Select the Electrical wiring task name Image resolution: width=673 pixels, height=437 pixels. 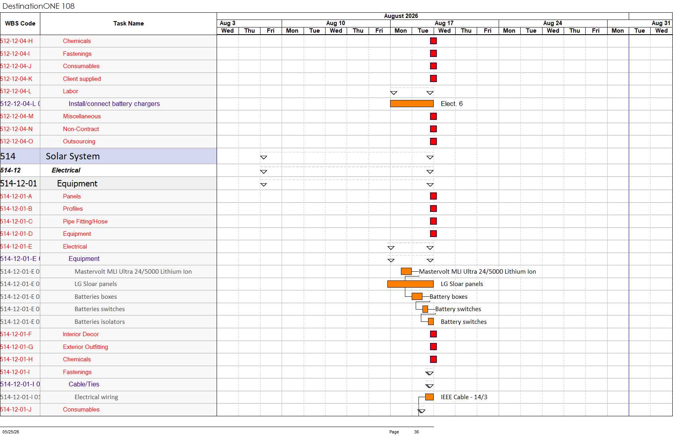tap(96, 397)
